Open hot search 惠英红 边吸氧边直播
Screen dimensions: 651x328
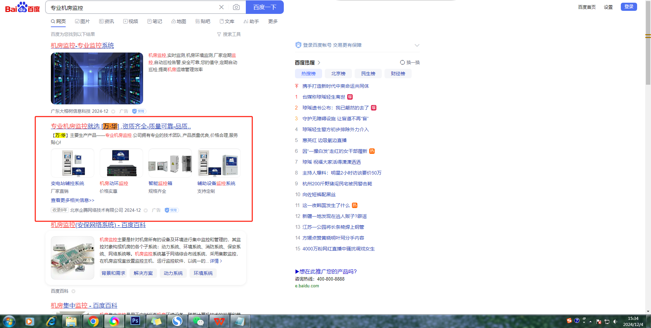coord(324,140)
